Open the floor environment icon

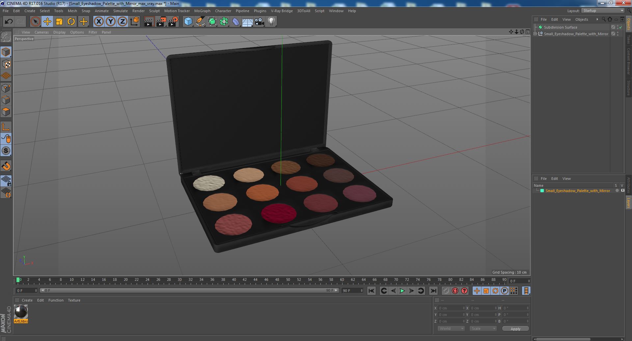click(x=248, y=22)
